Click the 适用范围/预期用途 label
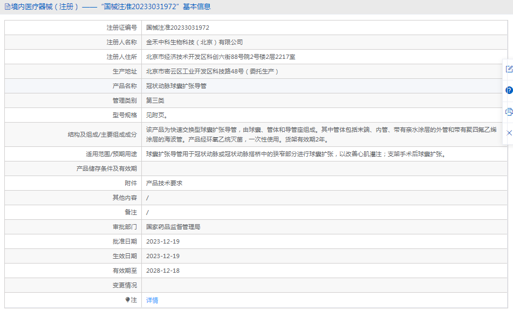The image size is (513, 310). (x=112, y=154)
